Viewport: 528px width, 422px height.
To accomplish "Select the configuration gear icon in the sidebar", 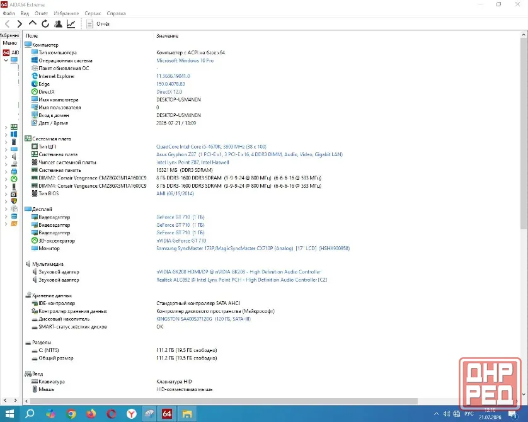I will (14, 208).
